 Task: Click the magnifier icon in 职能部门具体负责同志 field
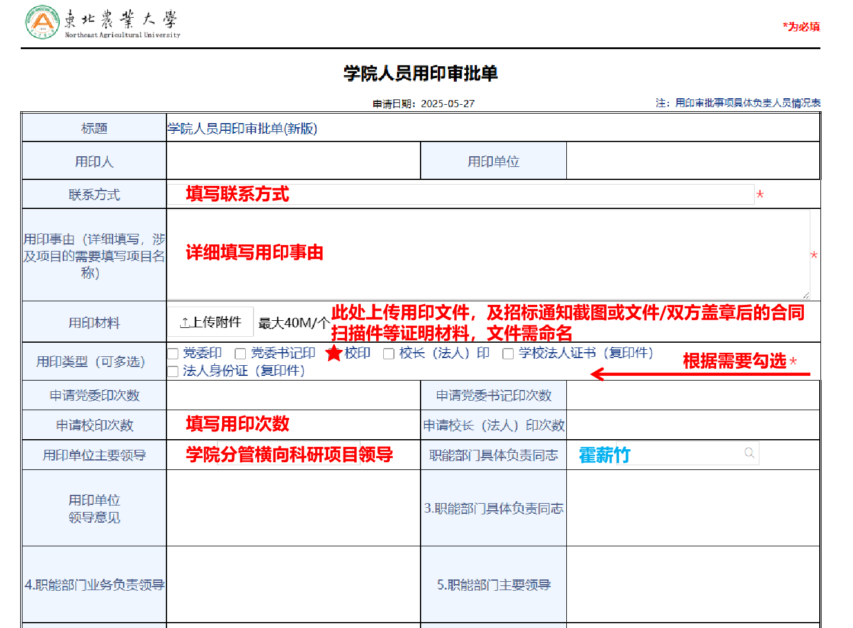click(x=749, y=453)
